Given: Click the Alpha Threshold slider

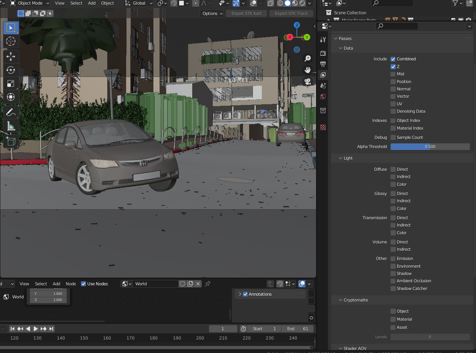Looking at the screenshot, I should pos(430,147).
